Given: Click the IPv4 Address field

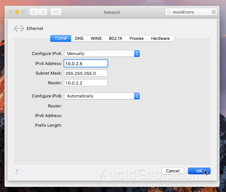Looking at the screenshot, I should (x=86, y=64).
